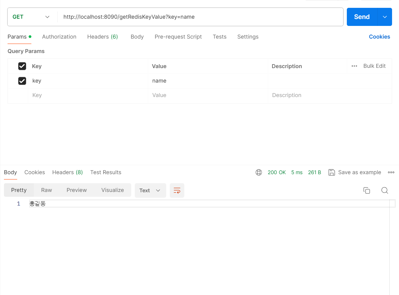This screenshot has height=295, width=399.
Task: Click Save as example
Action: coord(355,172)
